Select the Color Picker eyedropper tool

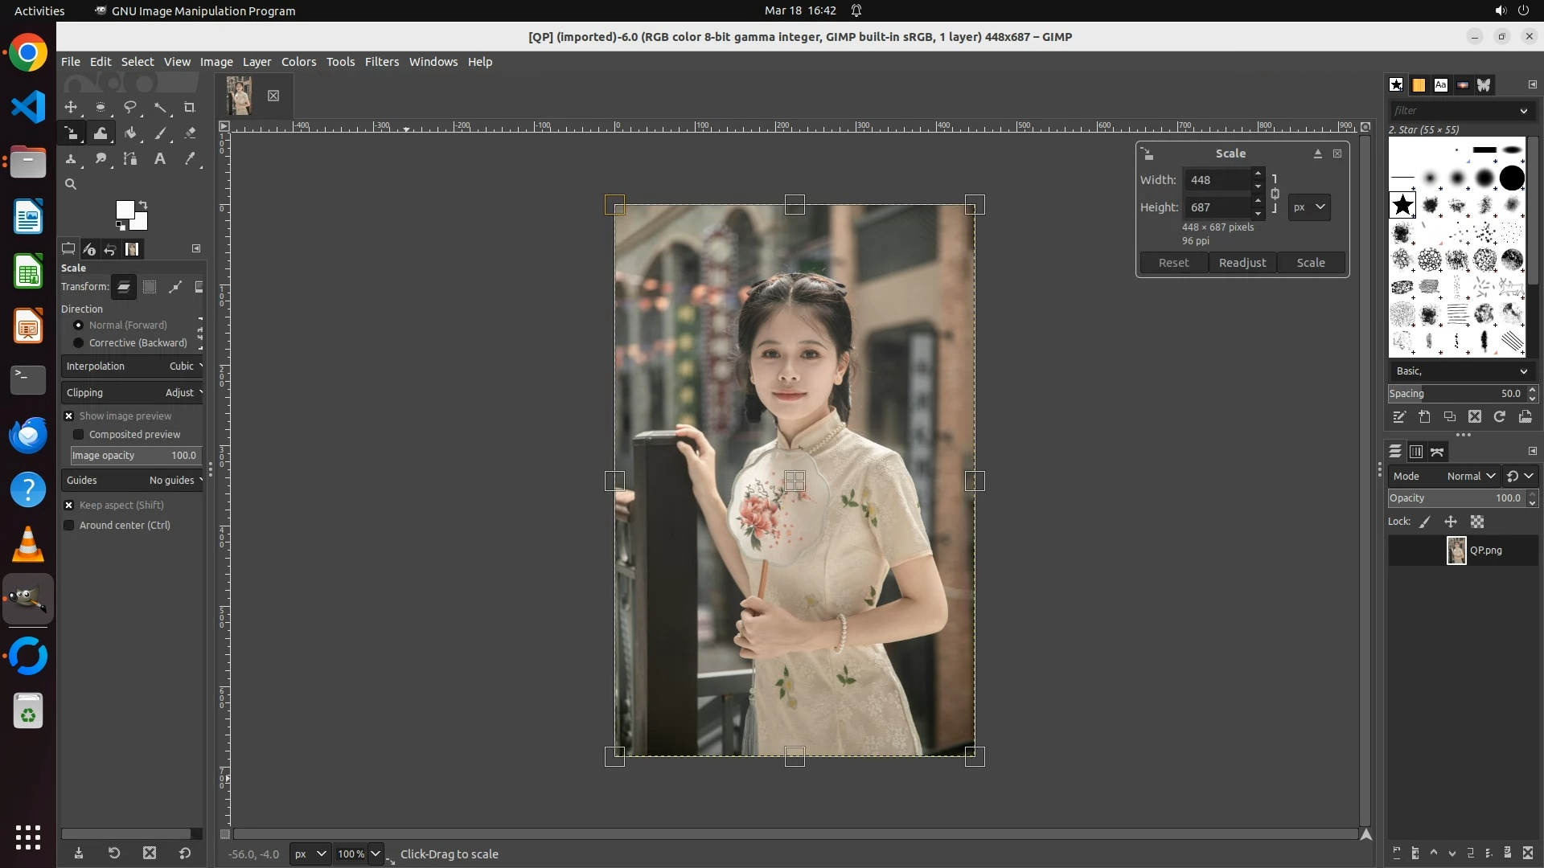pyautogui.click(x=190, y=159)
